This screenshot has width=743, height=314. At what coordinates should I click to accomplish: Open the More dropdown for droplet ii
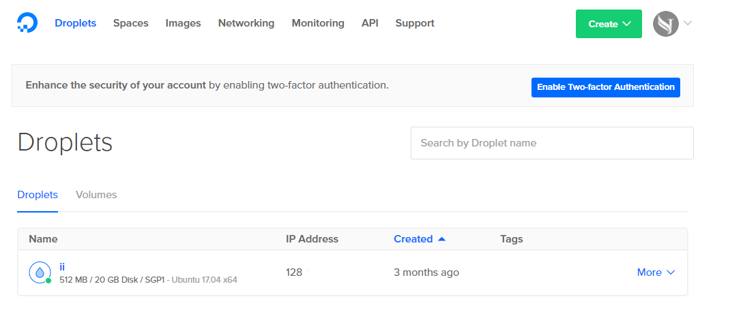coord(656,272)
